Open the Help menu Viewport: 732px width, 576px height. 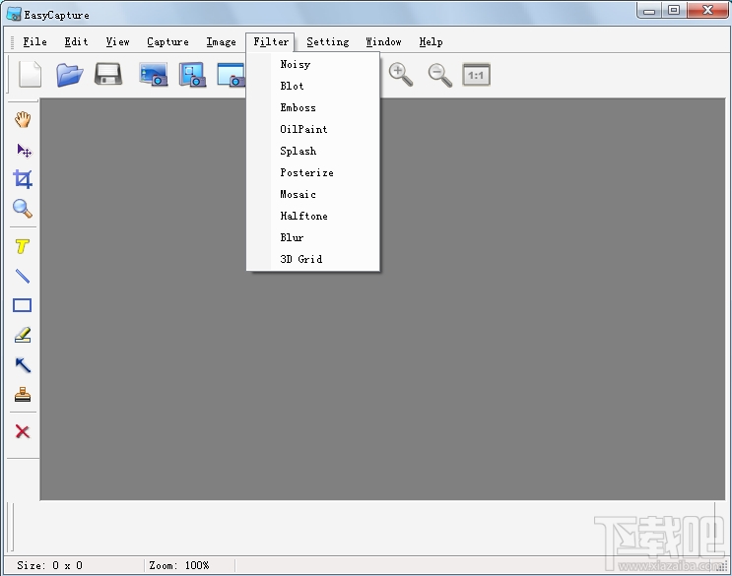(x=431, y=42)
